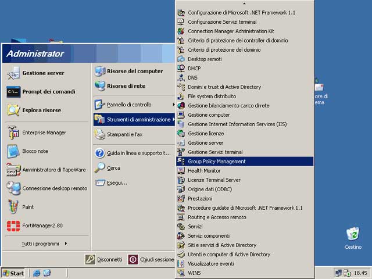Image resolution: width=372 pixels, height=279 pixels.
Task: Open Siti e servizi di Active Directory
Action: (x=245, y=245)
